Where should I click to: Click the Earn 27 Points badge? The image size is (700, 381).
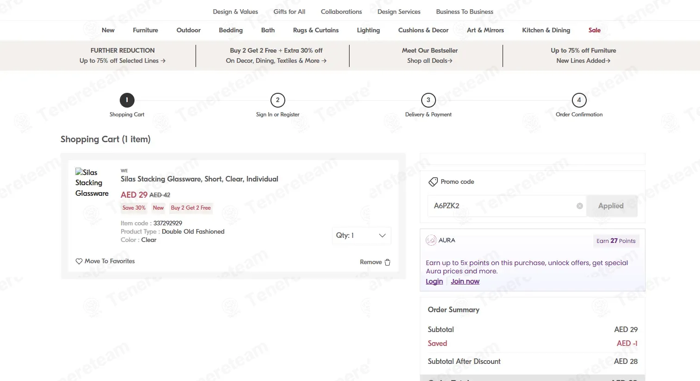coord(616,241)
